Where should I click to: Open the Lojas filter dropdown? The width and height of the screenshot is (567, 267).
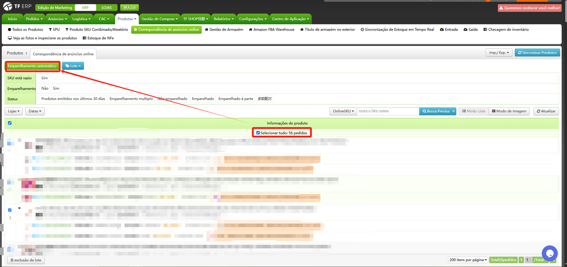click(14, 111)
